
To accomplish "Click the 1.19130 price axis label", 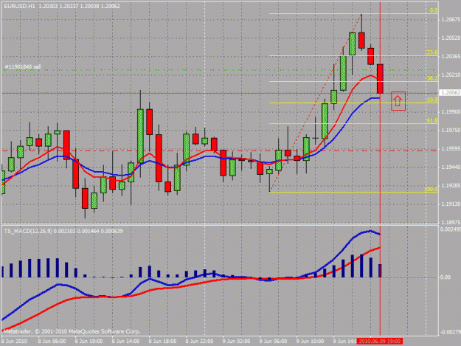I will pos(451,204).
